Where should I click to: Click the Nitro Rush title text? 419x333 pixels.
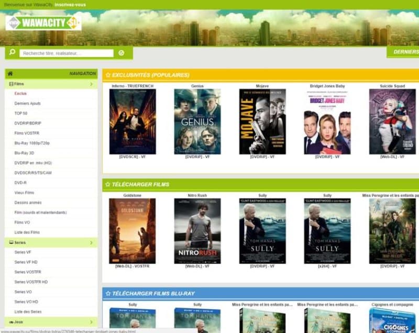coord(197,195)
